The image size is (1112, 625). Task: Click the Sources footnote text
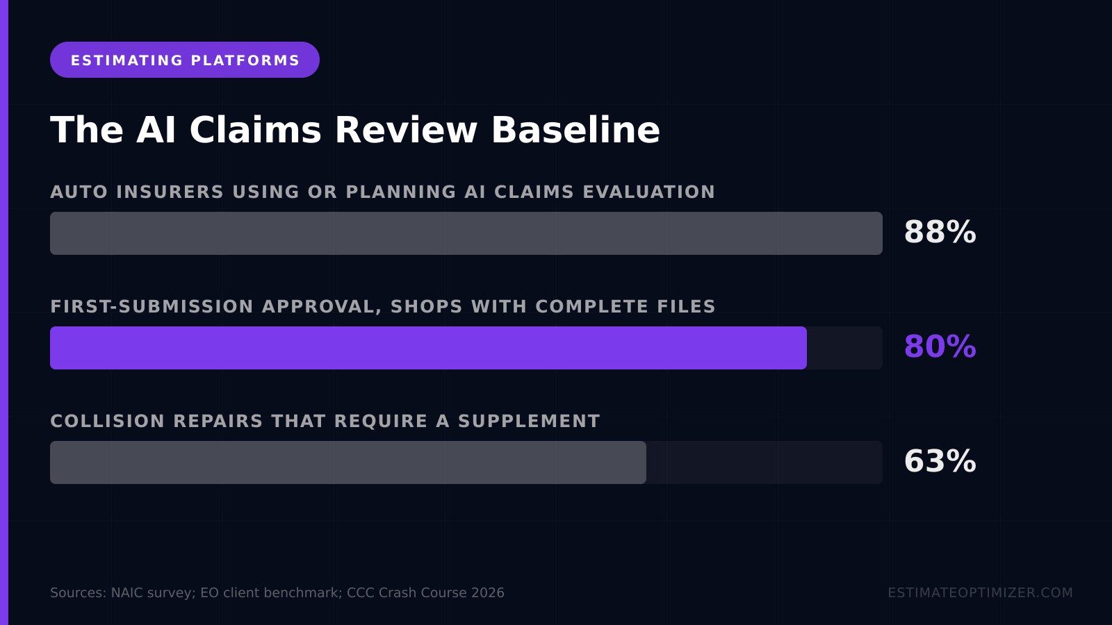[x=277, y=592]
